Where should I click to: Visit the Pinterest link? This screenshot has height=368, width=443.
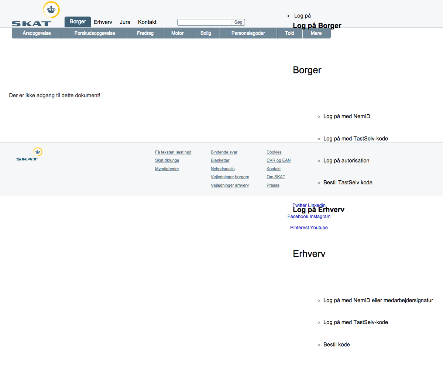(x=299, y=228)
